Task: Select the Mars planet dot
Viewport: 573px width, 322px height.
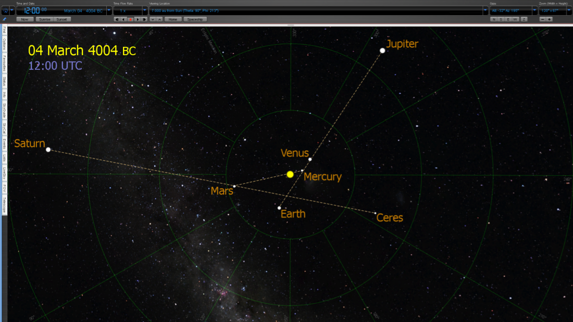Action: pyautogui.click(x=234, y=186)
